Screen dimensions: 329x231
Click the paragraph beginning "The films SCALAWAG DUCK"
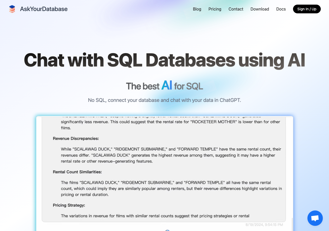(x=171, y=188)
